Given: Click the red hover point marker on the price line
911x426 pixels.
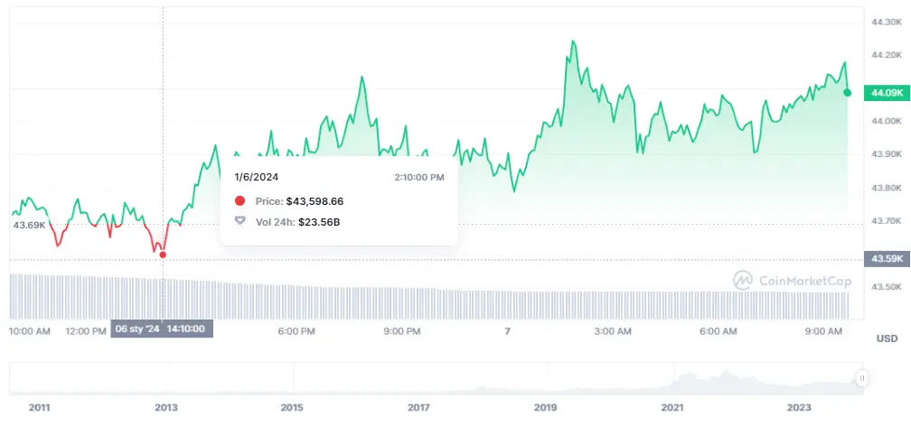Looking at the screenshot, I should point(163,255).
